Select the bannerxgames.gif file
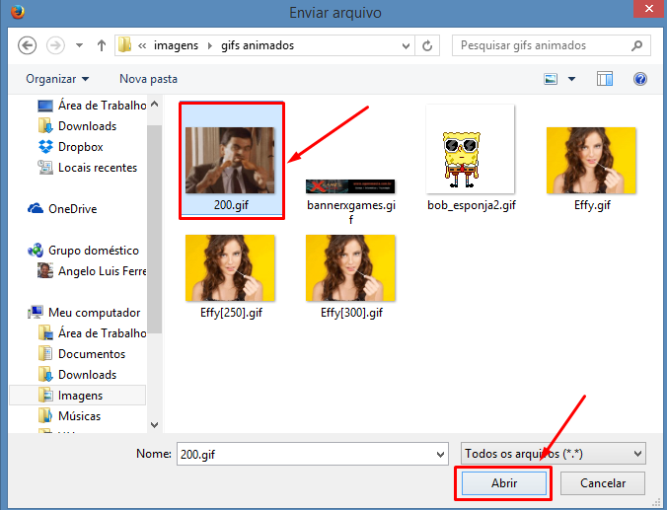 351,202
